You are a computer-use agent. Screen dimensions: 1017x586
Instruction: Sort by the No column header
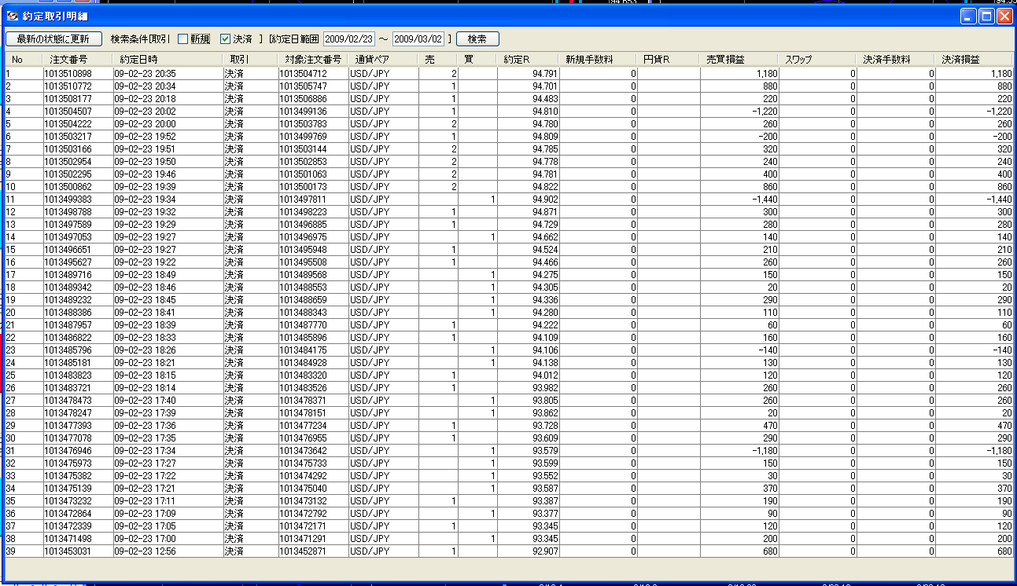click(24, 60)
